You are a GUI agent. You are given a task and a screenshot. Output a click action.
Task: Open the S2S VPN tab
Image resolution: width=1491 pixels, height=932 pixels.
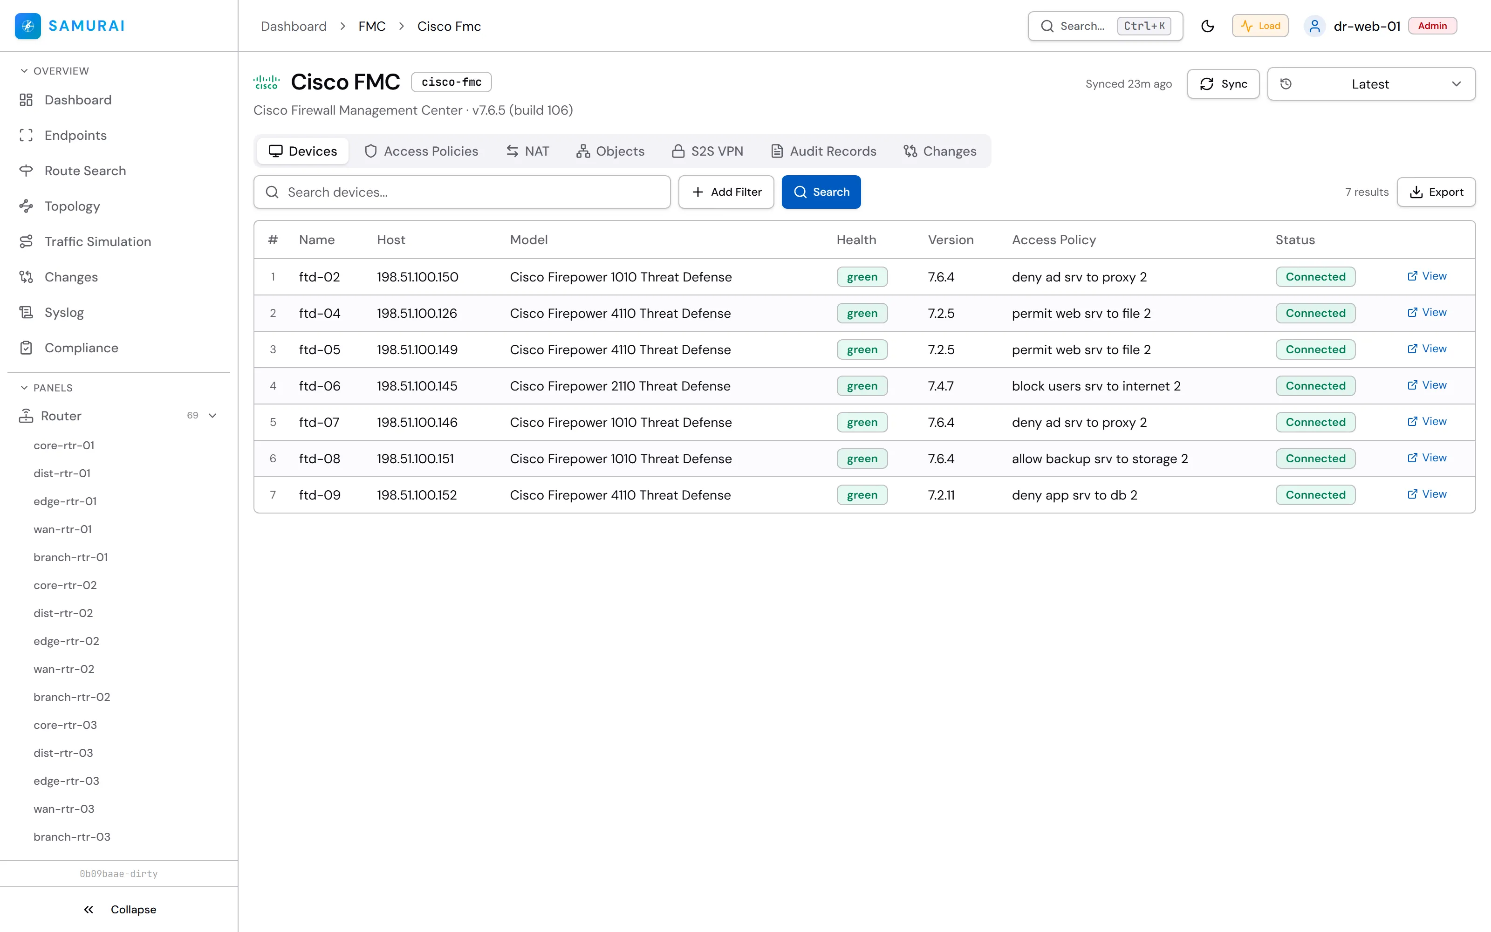click(x=707, y=151)
